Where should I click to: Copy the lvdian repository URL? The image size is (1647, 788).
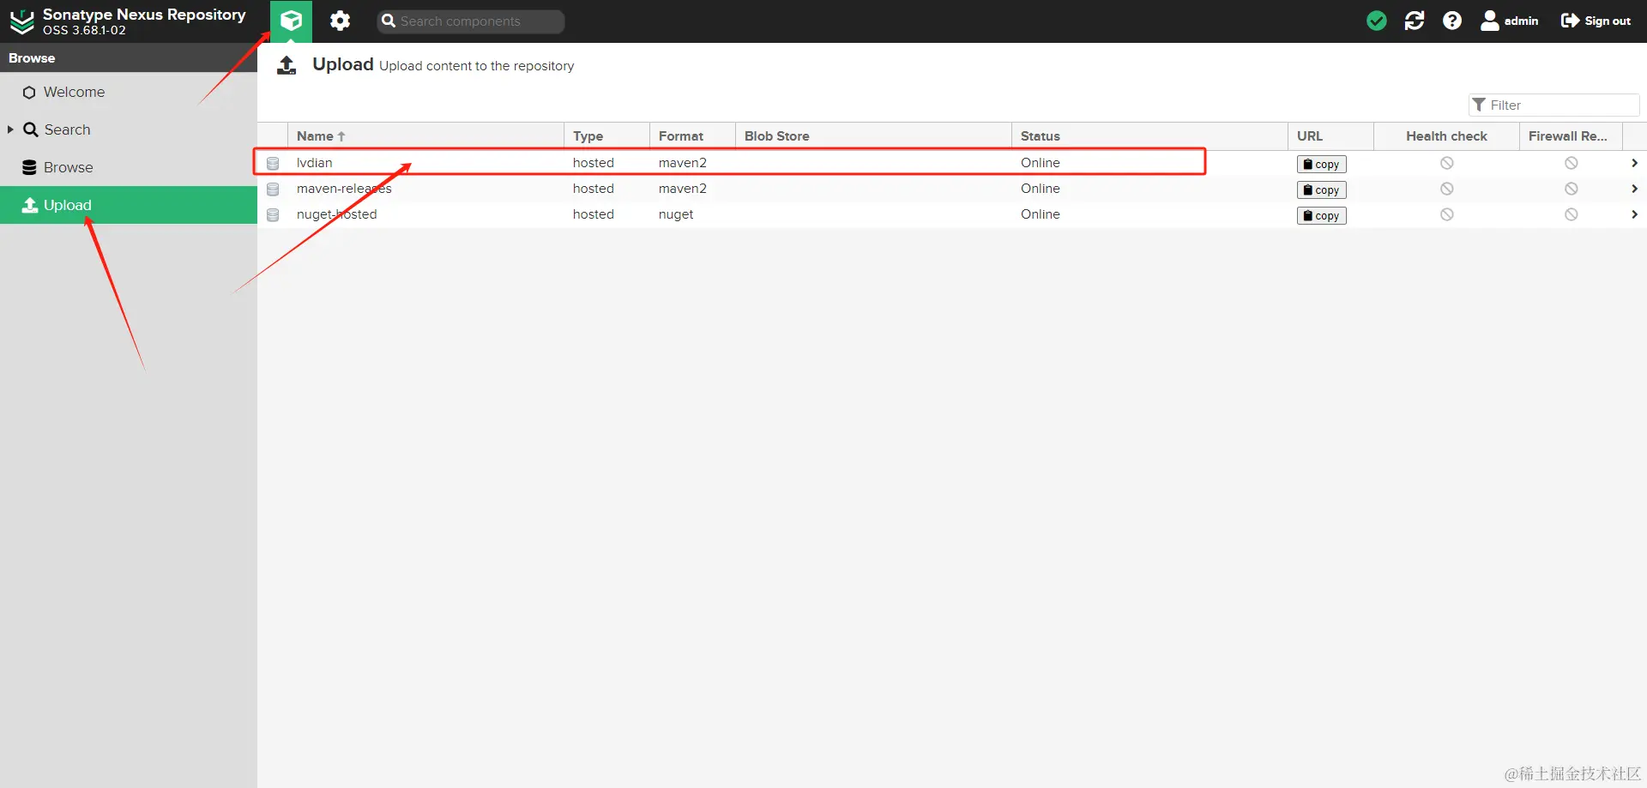[x=1321, y=164]
